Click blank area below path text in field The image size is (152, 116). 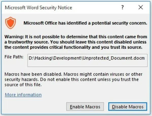pos(87,64)
